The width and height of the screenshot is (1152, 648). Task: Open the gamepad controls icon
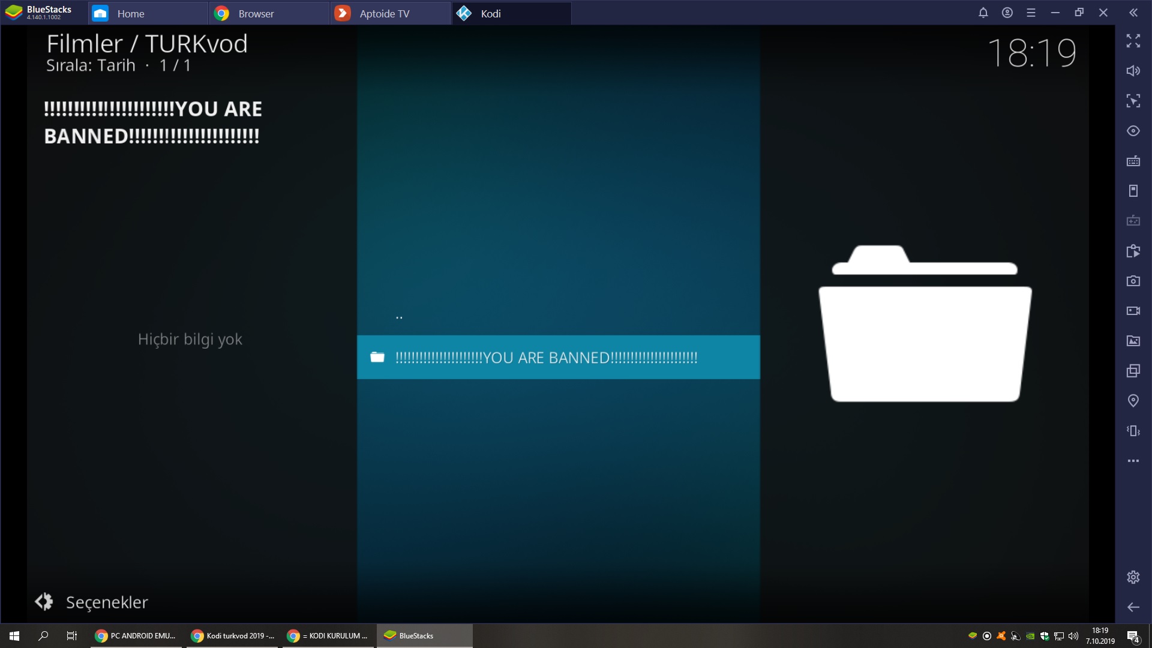pyautogui.click(x=1133, y=221)
